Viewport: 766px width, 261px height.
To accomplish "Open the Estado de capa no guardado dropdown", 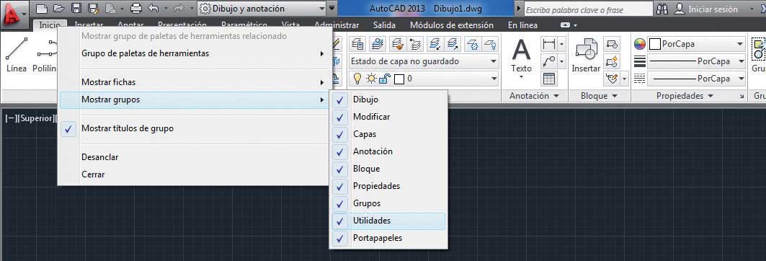I will pyautogui.click(x=424, y=61).
